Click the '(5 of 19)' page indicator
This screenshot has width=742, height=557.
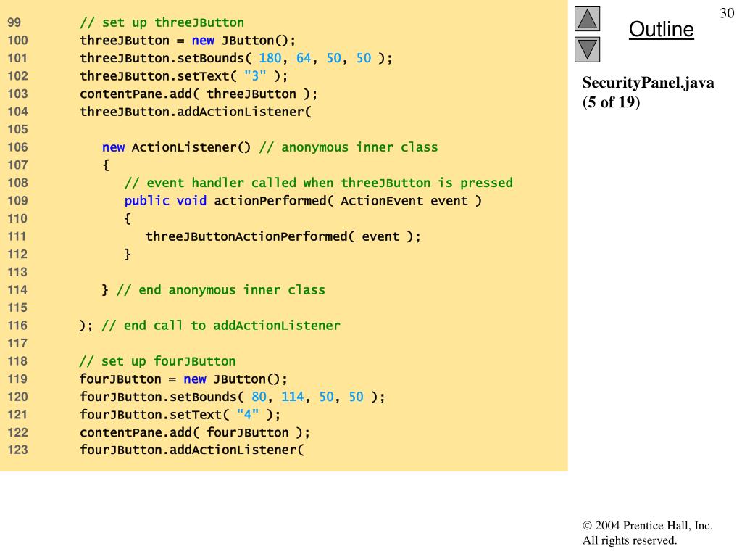click(x=611, y=102)
